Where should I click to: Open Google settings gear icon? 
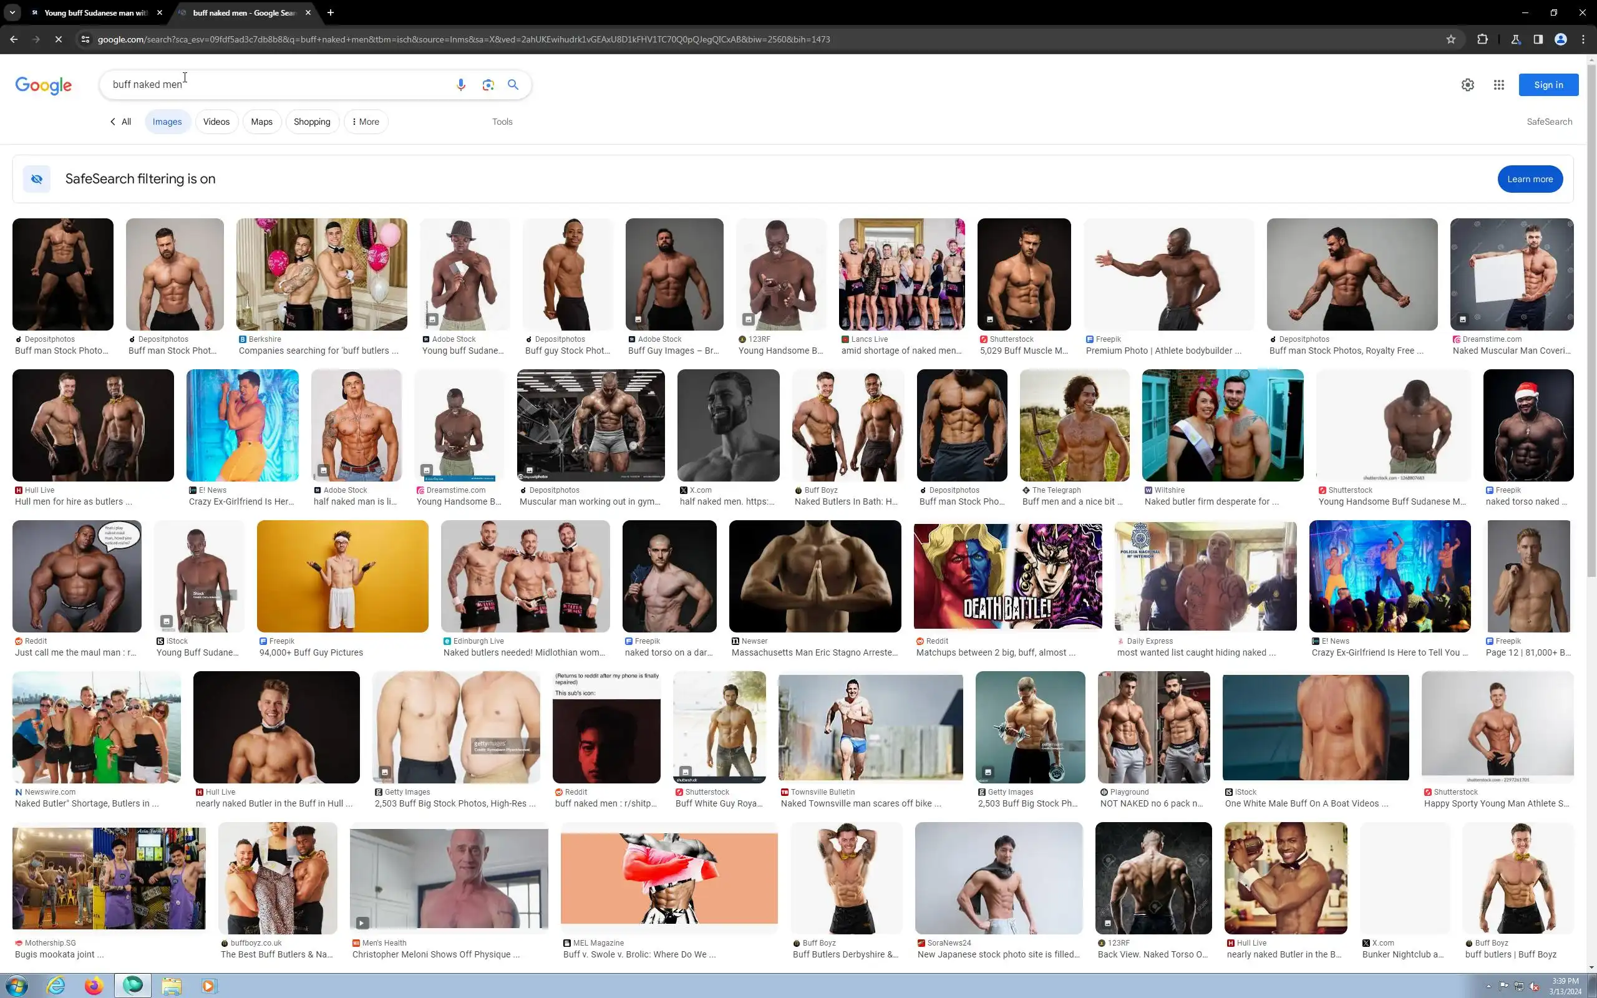coord(1467,84)
